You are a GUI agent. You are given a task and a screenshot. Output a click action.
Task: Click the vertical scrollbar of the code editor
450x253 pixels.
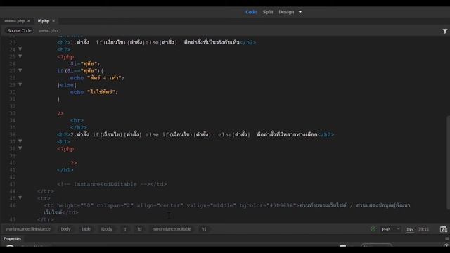[x=448, y=162]
